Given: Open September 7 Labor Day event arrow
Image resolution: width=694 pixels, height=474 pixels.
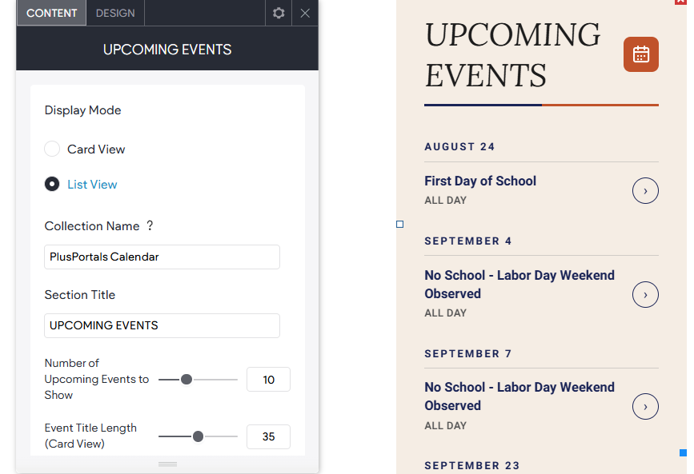Looking at the screenshot, I should point(645,406).
